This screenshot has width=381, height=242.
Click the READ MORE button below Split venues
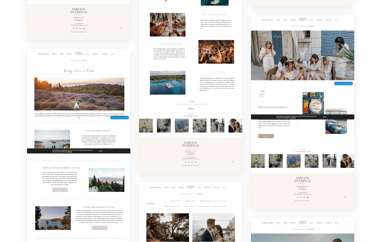pyautogui.click(x=60, y=189)
